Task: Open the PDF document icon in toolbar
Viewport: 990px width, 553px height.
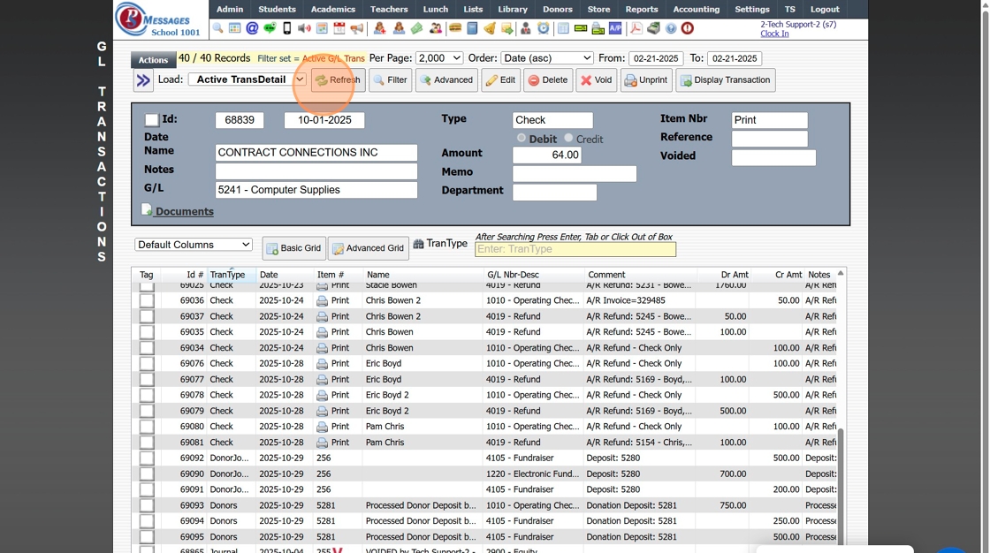Action: click(636, 28)
